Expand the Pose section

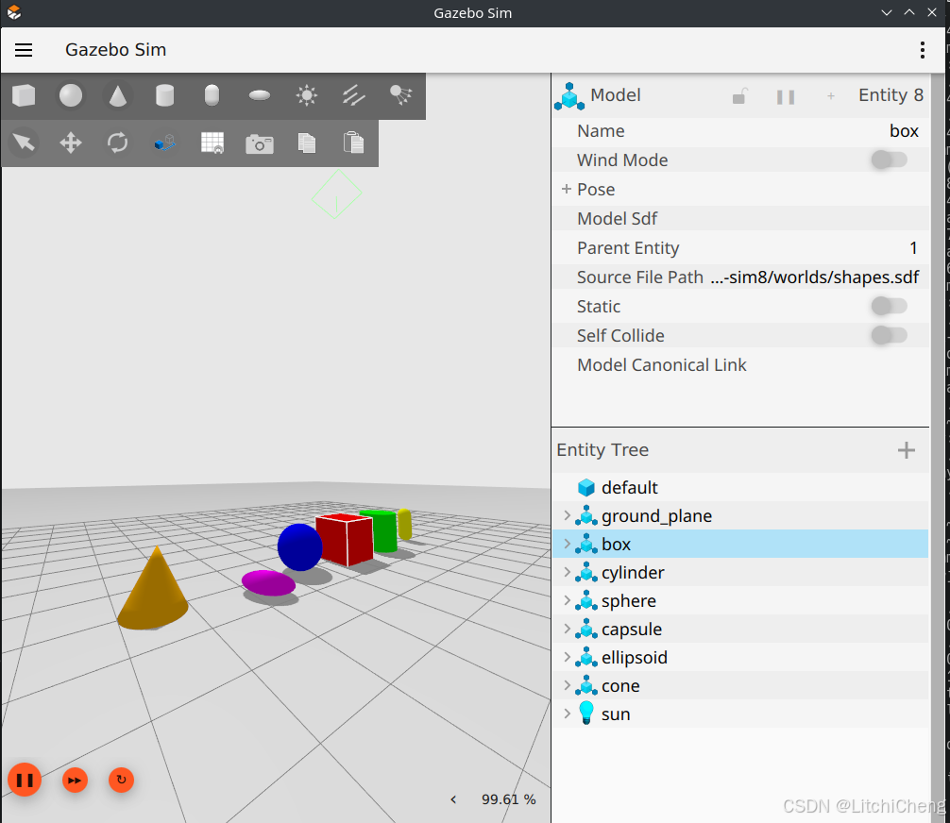(x=567, y=189)
